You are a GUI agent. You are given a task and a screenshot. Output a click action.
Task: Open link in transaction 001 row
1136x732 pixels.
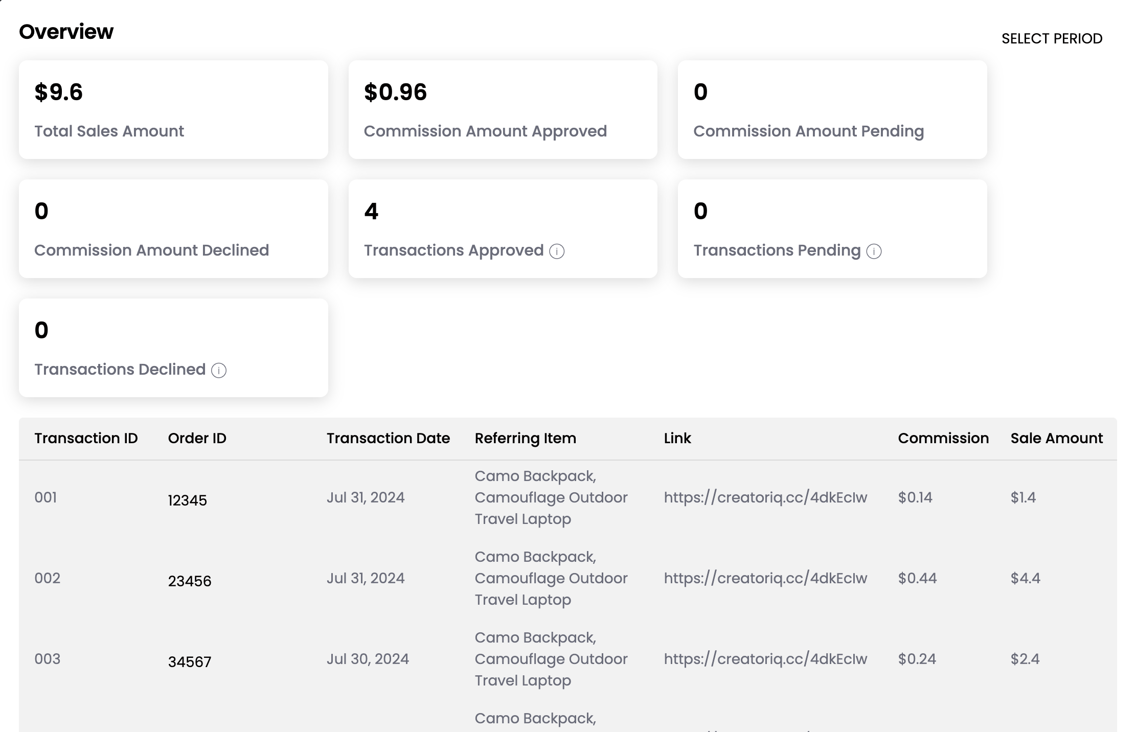click(x=765, y=497)
